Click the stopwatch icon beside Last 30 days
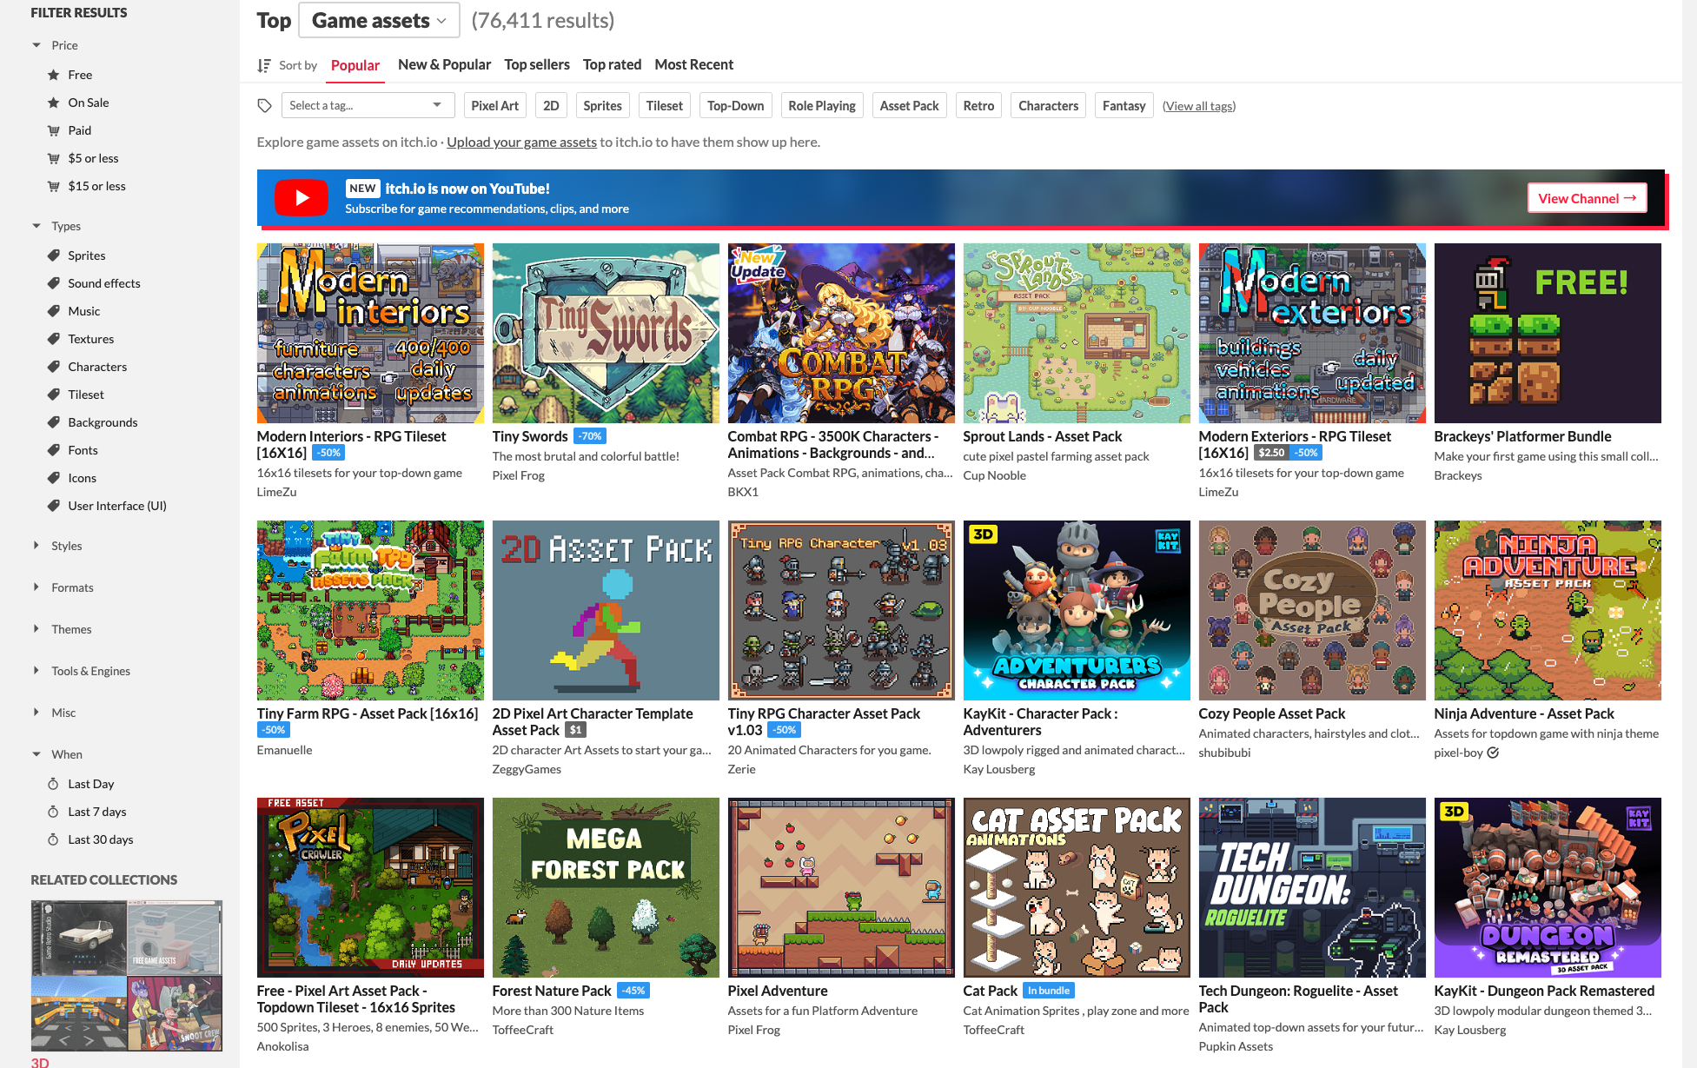 pyautogui.click(x=54, y=839)
